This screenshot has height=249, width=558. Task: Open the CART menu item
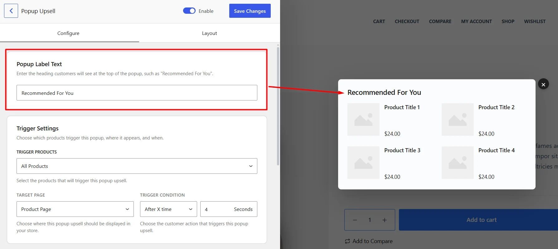pyautogui.click(x=379, y=22)
